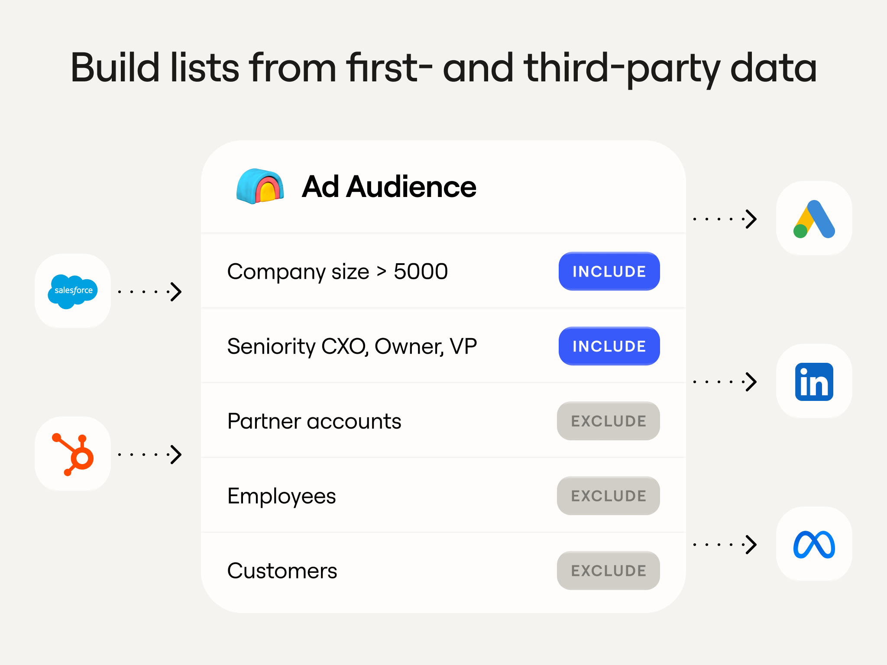This screenshot has height=665, width=887.
Task: Click the arrow next to HubSpot
Action: pyautogui.click(x=150, y=454)
